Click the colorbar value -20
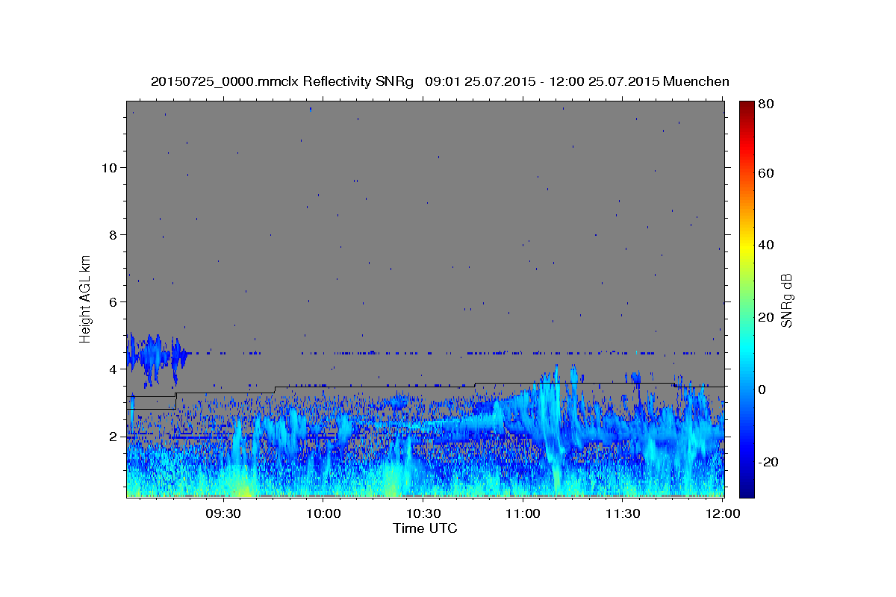 [x=770, y=462]
